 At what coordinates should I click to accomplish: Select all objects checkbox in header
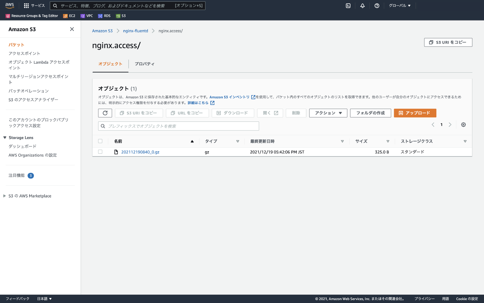pyautogui.click(x=100, y=141)
